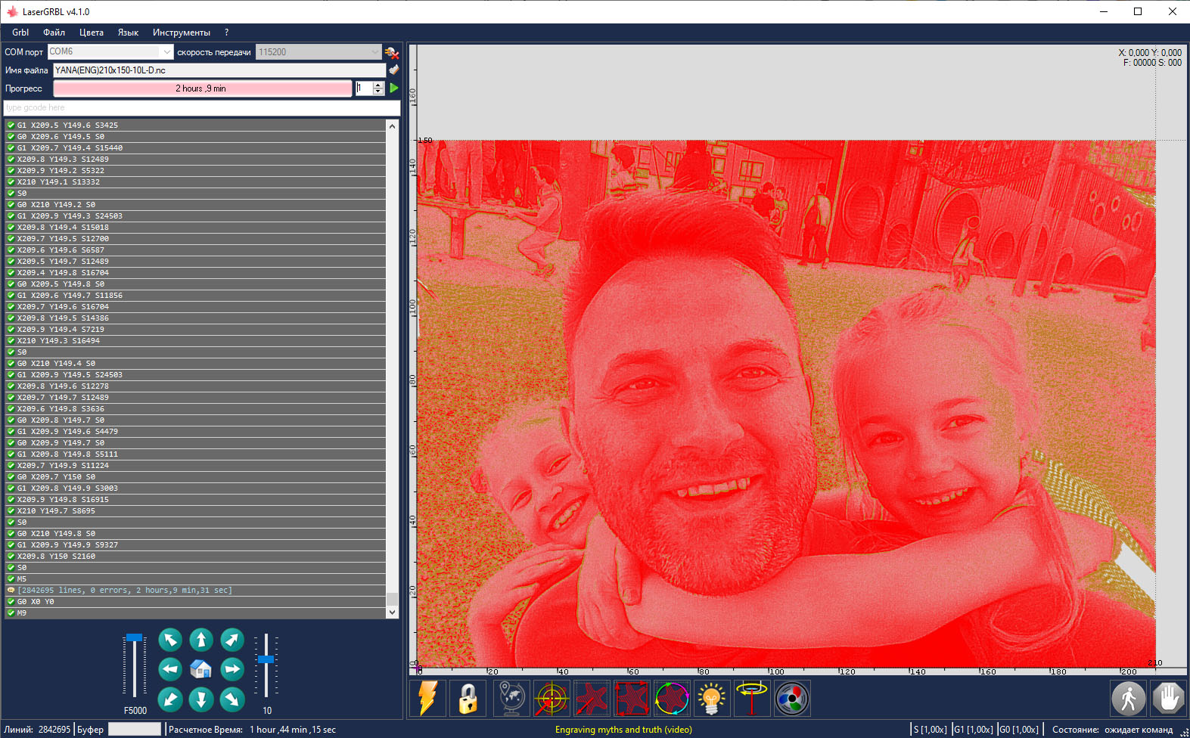
Task: Increase the pass count stepper
Action: point(378,85)
